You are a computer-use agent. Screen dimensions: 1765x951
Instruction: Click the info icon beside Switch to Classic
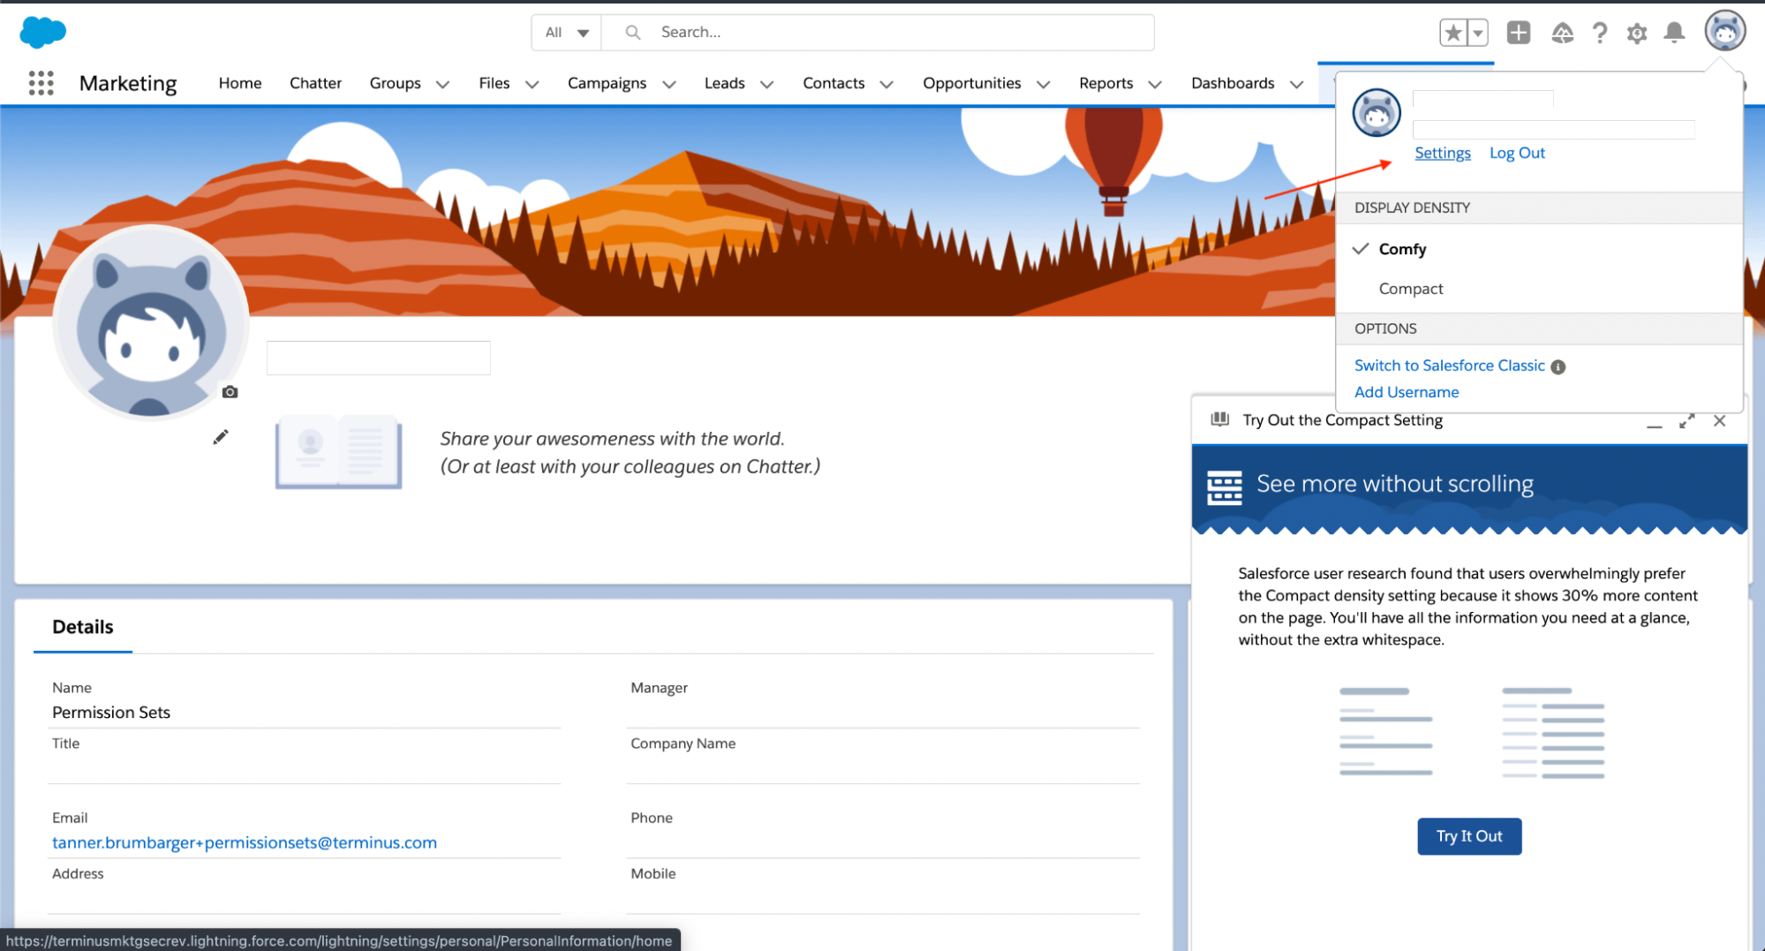(x=1558, y=366)
